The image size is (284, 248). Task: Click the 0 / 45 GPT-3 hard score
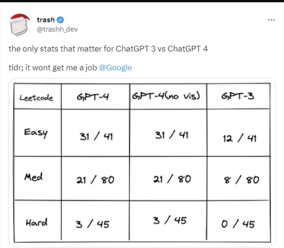238,224
